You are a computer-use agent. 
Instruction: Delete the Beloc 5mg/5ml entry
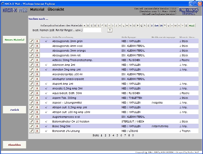point(37,126)
